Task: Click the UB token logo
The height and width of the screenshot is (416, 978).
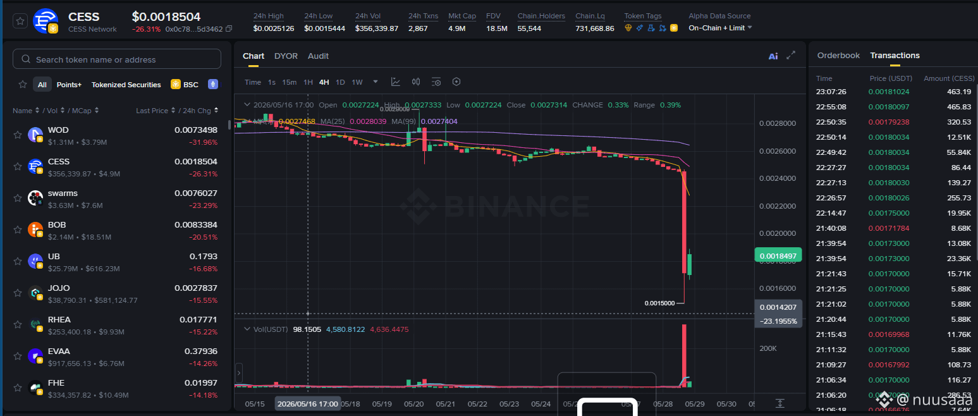Action: pos(35,261)
